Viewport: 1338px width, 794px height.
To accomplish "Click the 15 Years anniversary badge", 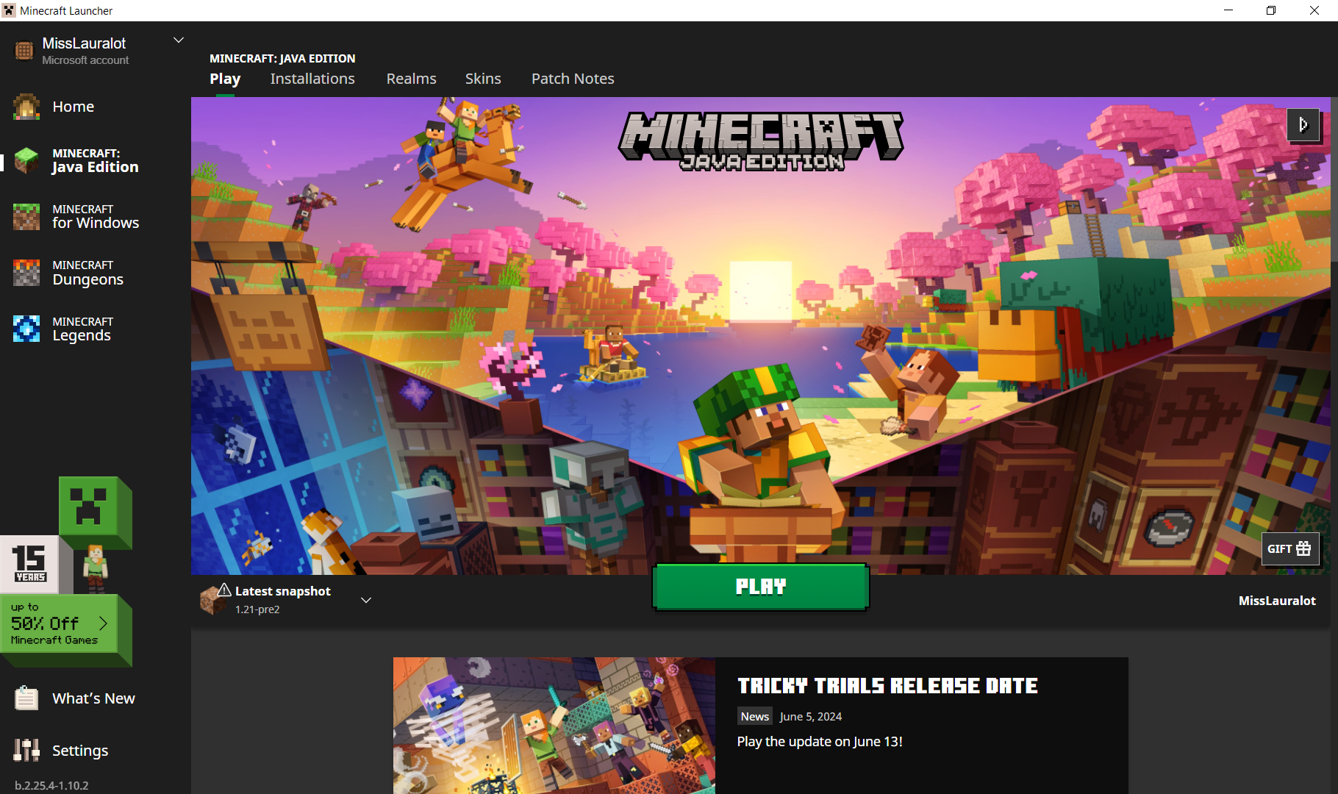I will tap(29, 564).
